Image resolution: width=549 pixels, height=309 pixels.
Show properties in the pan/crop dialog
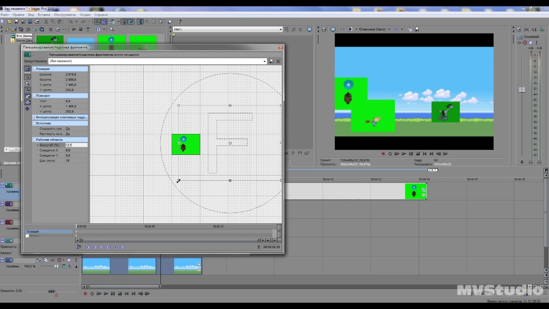27,69
